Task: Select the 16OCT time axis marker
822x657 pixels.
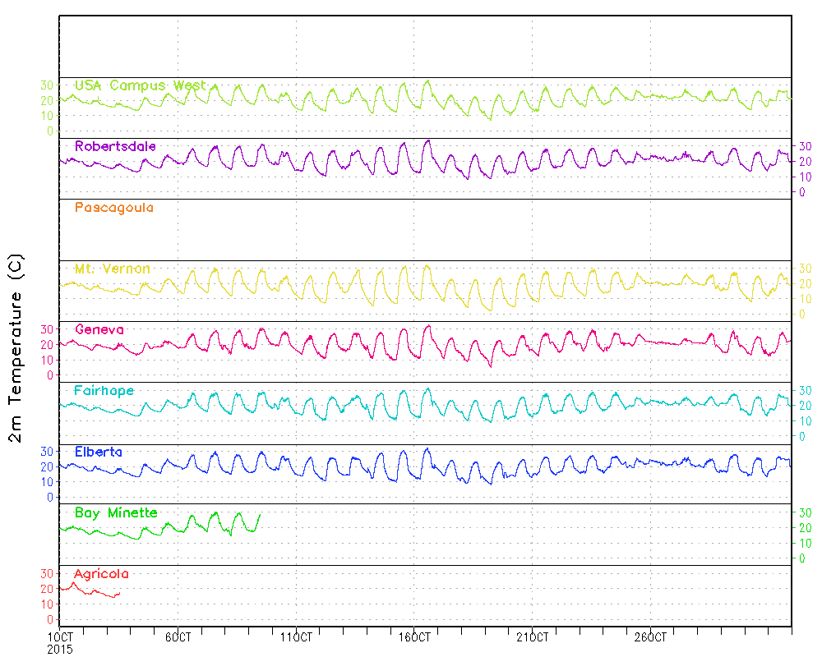Action: click(x=414, y=637)
